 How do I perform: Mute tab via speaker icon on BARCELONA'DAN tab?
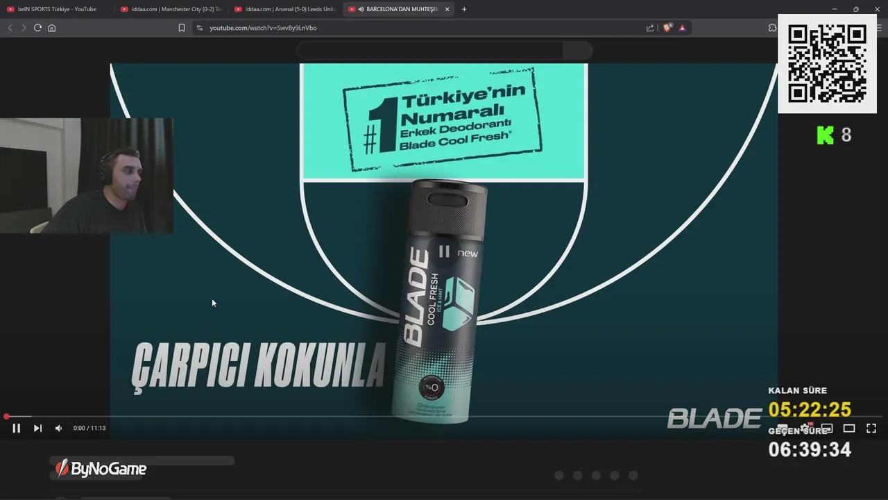click(x=361, y=9)
